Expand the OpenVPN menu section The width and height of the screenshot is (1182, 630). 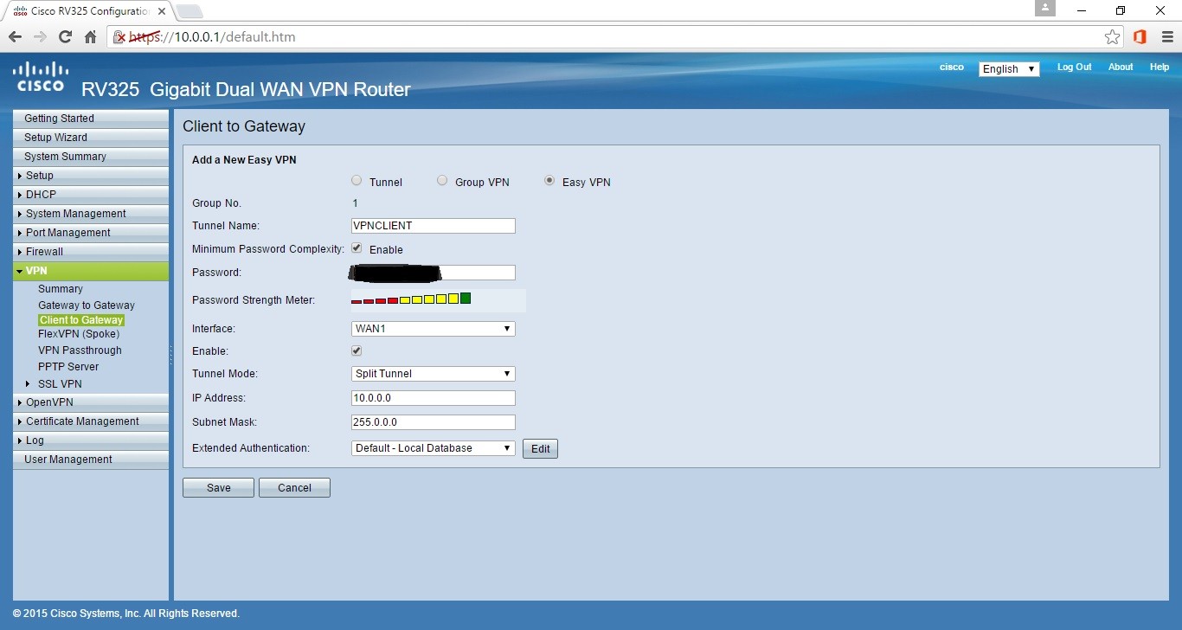(x=91, y=402)
